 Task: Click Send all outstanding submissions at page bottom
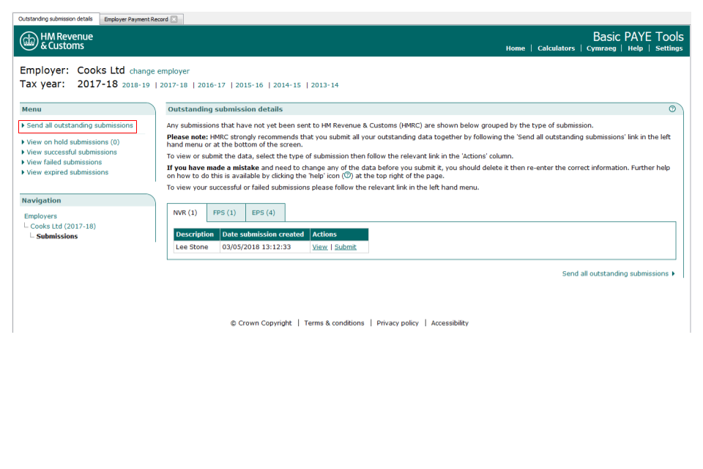click(x=615, y=274)
